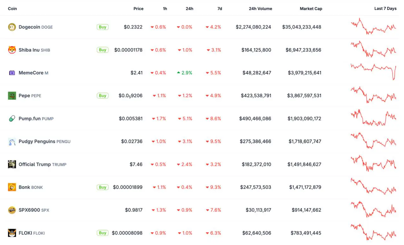Click the Bonk dog coin icon
This screenshot has height=245, width=404.
point(12,187)
